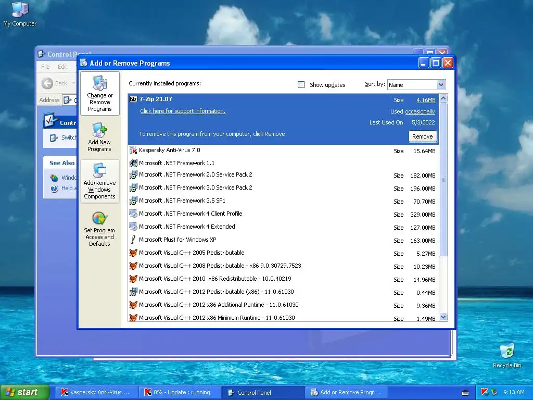The width and height of the screenshot is (533, 400).
Task: Switch to 0% - Update : running taskbar item
Action: [x=180, y=392]
